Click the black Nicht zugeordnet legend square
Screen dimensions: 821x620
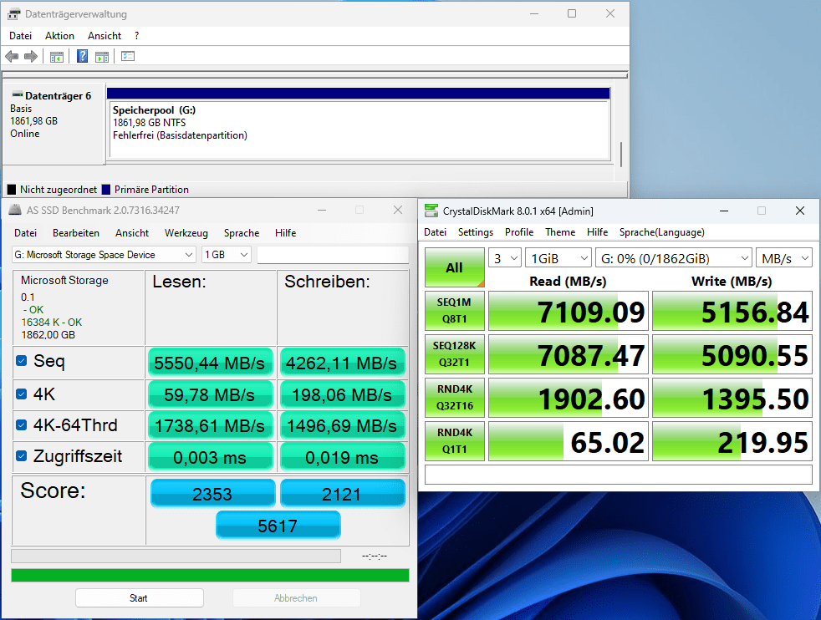[12, 190]
